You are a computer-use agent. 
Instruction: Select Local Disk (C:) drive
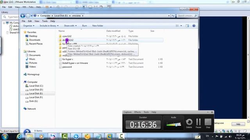(x=36, y=86)
